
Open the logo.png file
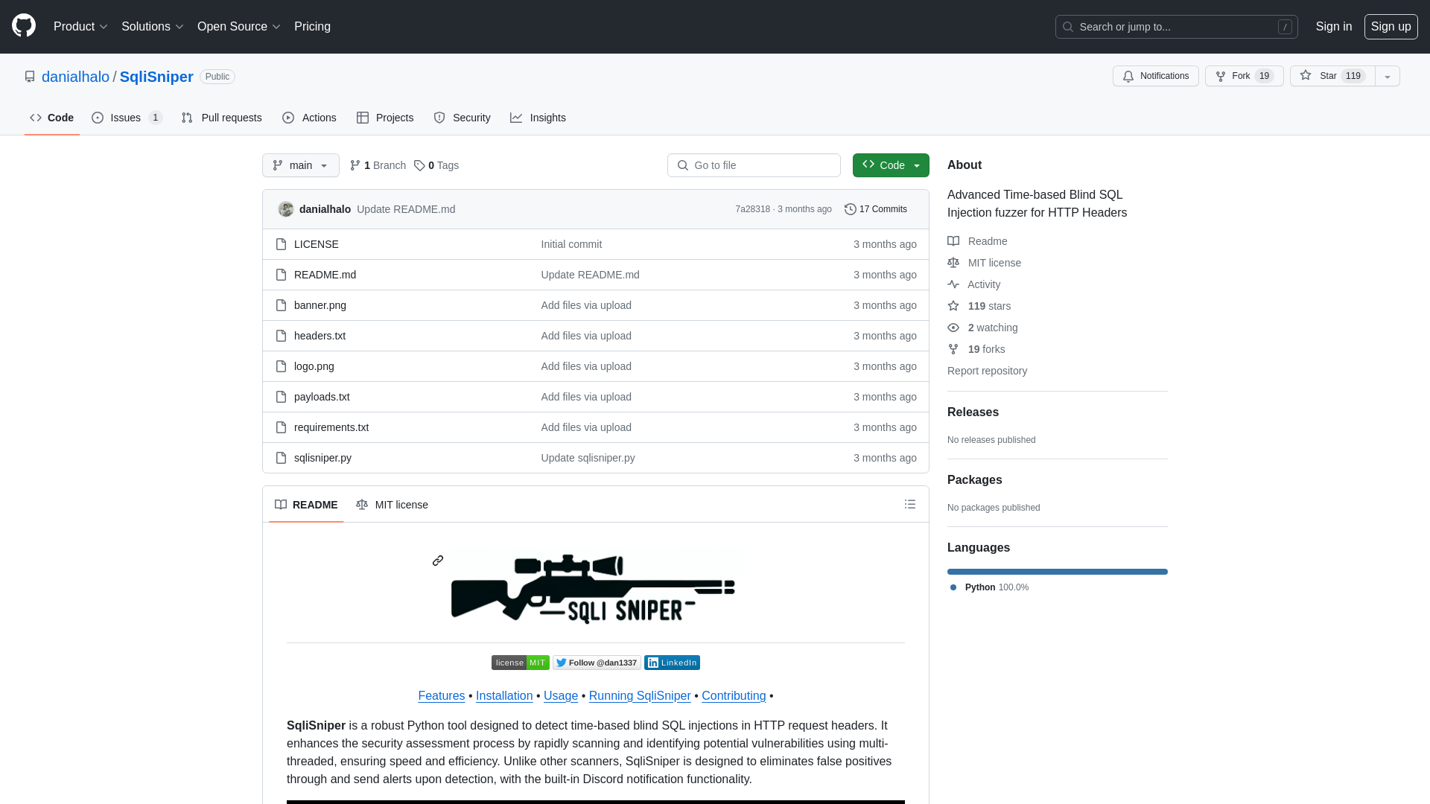tap(314, 366)
